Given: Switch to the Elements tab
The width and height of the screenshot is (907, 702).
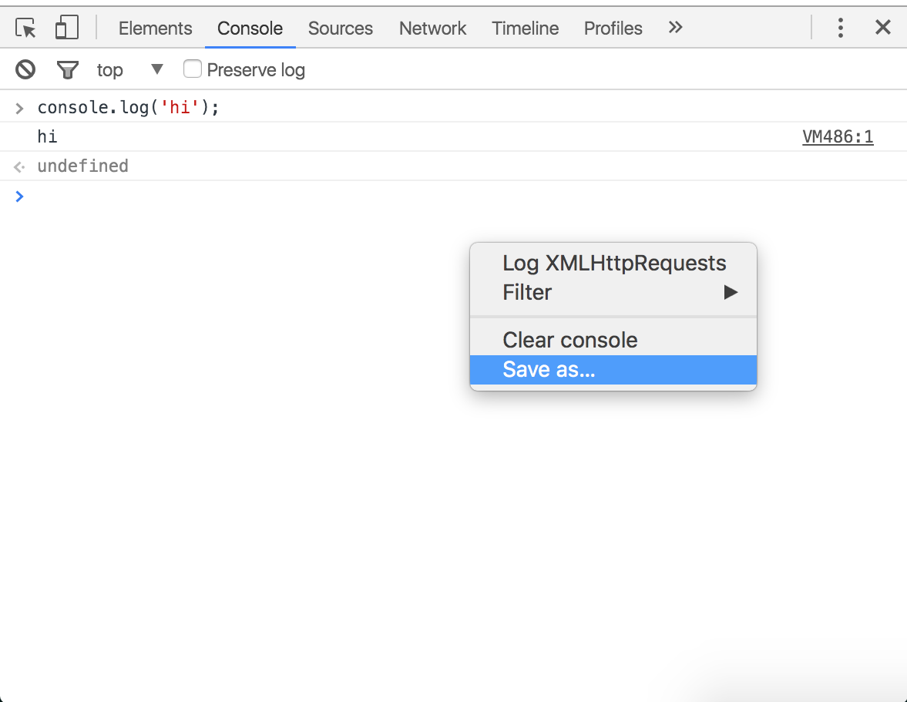Looking at the screenshot, I should [x=155, y=29].
